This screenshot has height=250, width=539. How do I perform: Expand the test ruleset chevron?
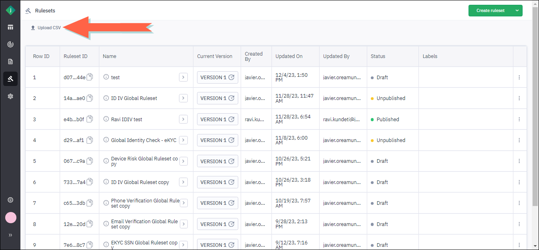[x=183, y=77]
